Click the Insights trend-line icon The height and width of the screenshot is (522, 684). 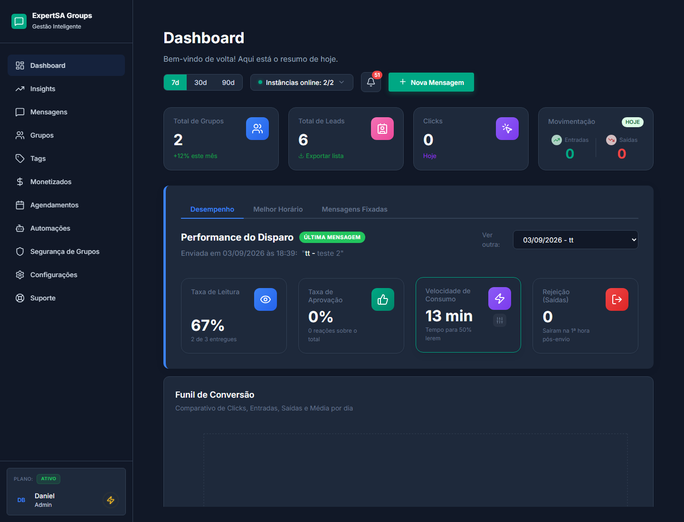coord(20,89)
